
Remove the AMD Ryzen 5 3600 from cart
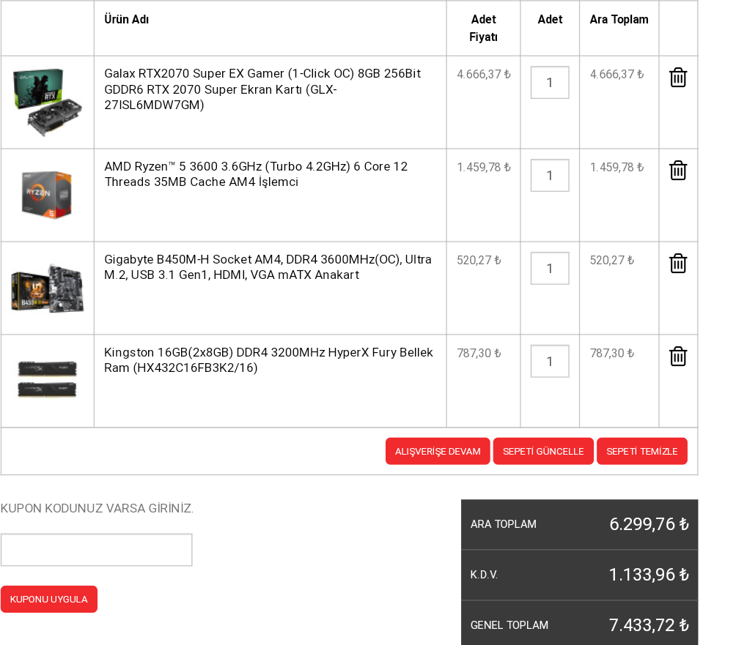(678, 170)
